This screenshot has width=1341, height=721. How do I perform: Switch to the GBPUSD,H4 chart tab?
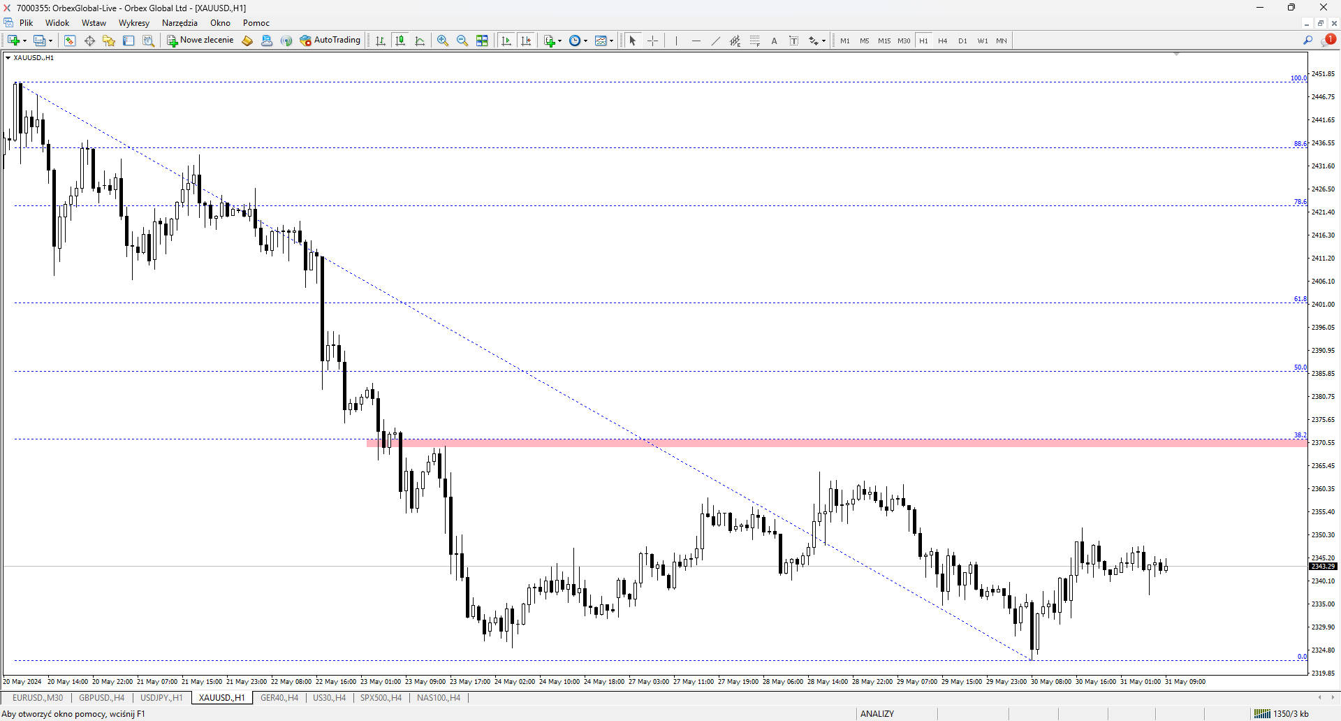(x=101, y=697)
